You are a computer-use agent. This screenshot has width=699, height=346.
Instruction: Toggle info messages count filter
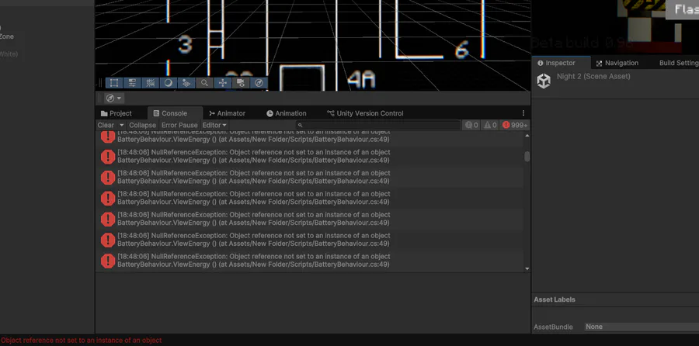[x=471, y=125]
